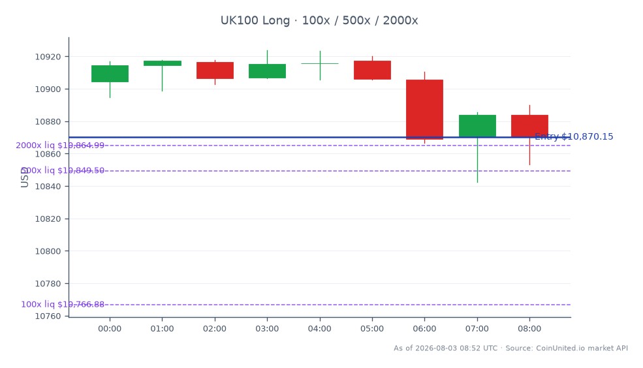Screen dimensions: 643x368
Task: Click the 10920 y-axis tick label
Action: [x=48, y=57]
